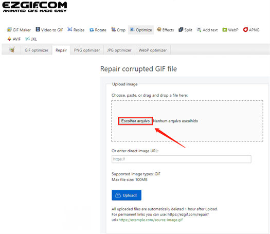270x234 pixels.
Task: Go to WebP menu label
Action: pyautogui.click(x=233, y=30)
